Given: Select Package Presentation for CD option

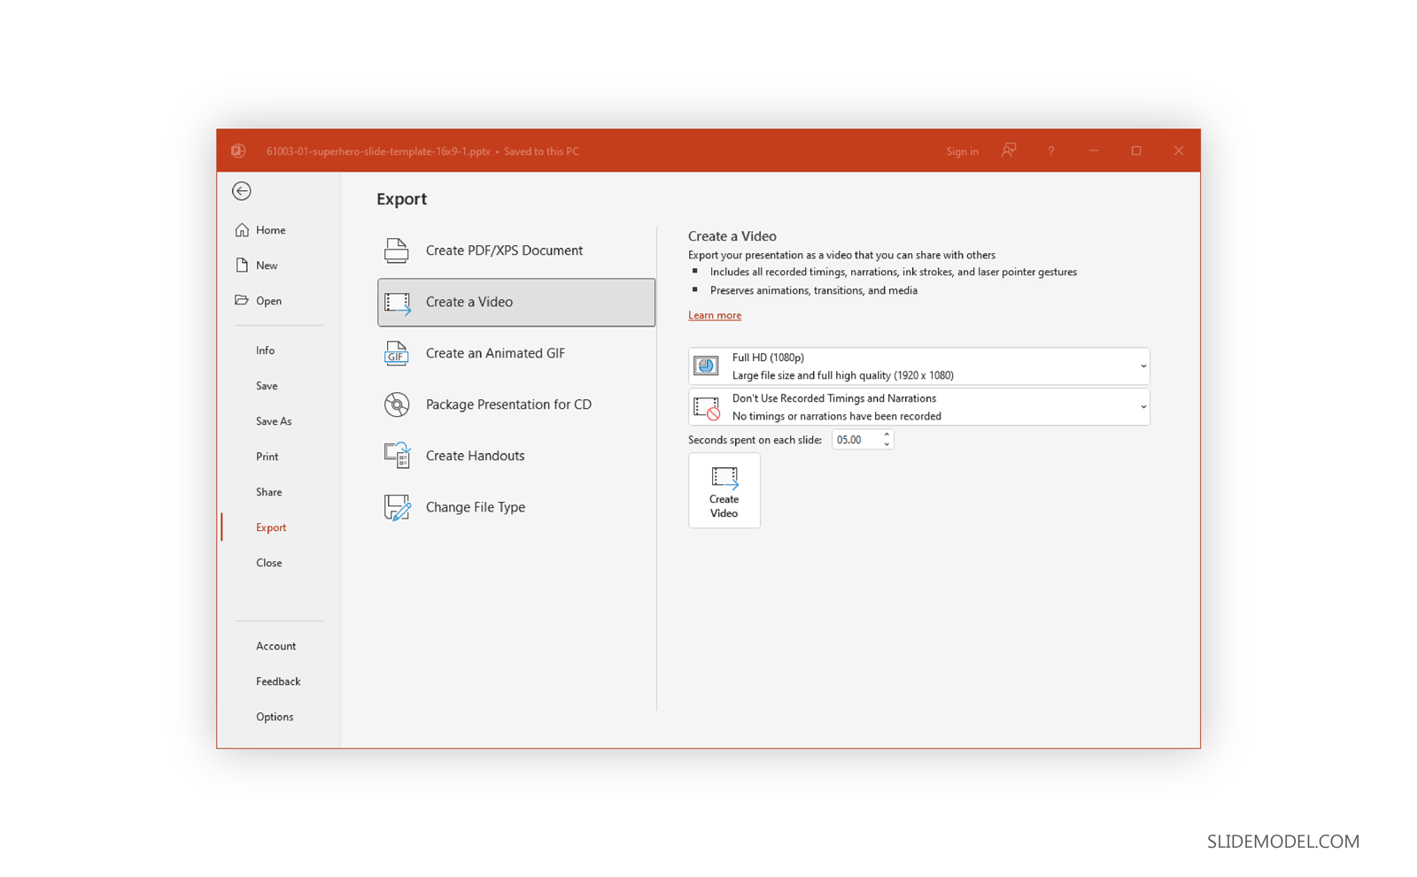Looking at the screenshot, I should pos(516,404).
